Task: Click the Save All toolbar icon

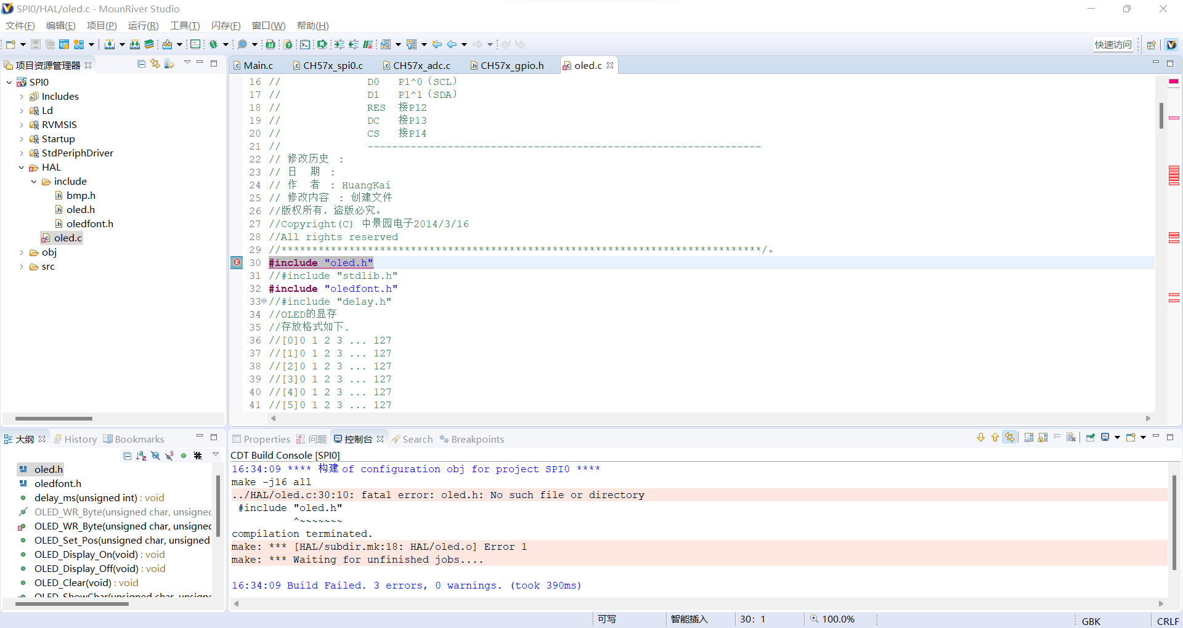Action: (50, 44)
